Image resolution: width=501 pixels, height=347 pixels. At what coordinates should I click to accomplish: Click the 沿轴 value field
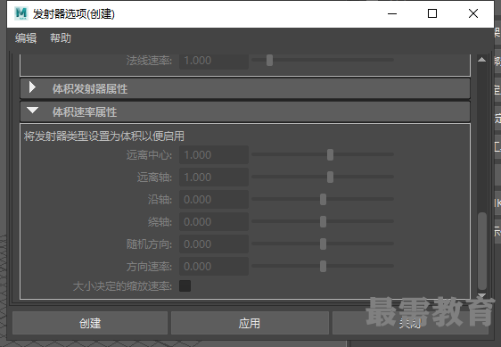pos(214,200)
